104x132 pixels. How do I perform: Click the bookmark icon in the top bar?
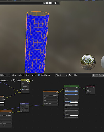click(x=47, y=3)
